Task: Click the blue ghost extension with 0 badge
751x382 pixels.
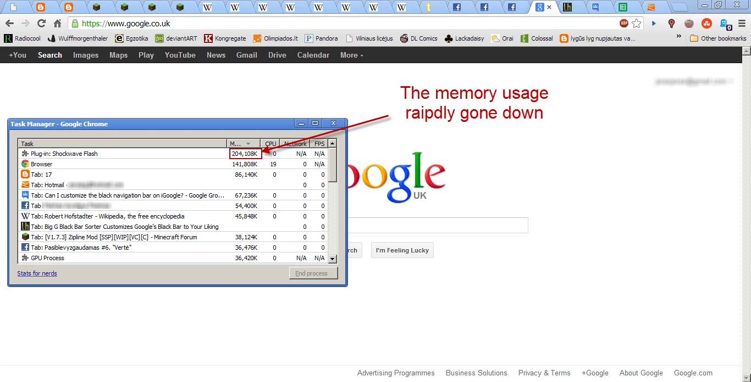Action: [725, 25]
